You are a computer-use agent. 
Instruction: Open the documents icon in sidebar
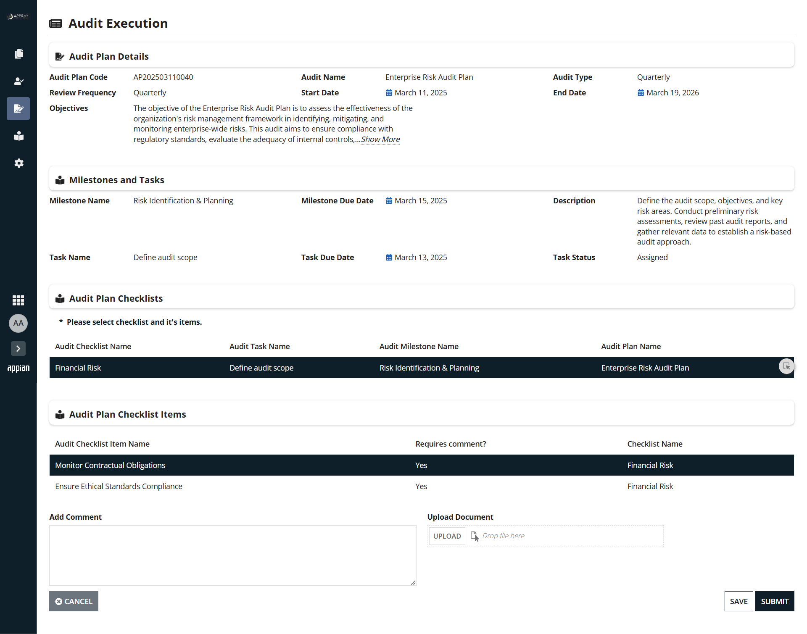click(18, 54)
